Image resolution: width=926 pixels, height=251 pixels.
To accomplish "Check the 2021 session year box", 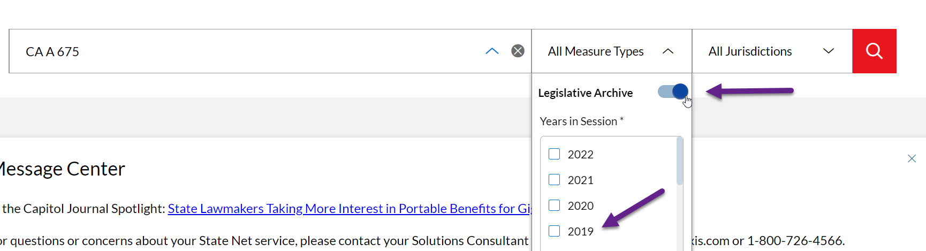I will pyautogui.click(x=555, y=180).
